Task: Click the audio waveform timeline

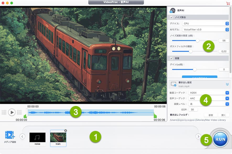Action: tap(91, 113)
